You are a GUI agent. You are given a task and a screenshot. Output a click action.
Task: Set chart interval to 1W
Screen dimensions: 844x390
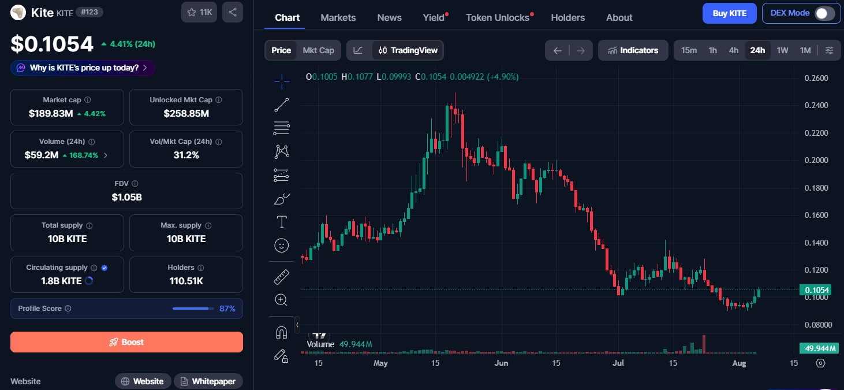tap(782, 50)
